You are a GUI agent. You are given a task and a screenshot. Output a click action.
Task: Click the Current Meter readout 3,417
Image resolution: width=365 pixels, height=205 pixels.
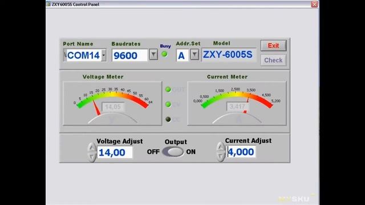237,106
